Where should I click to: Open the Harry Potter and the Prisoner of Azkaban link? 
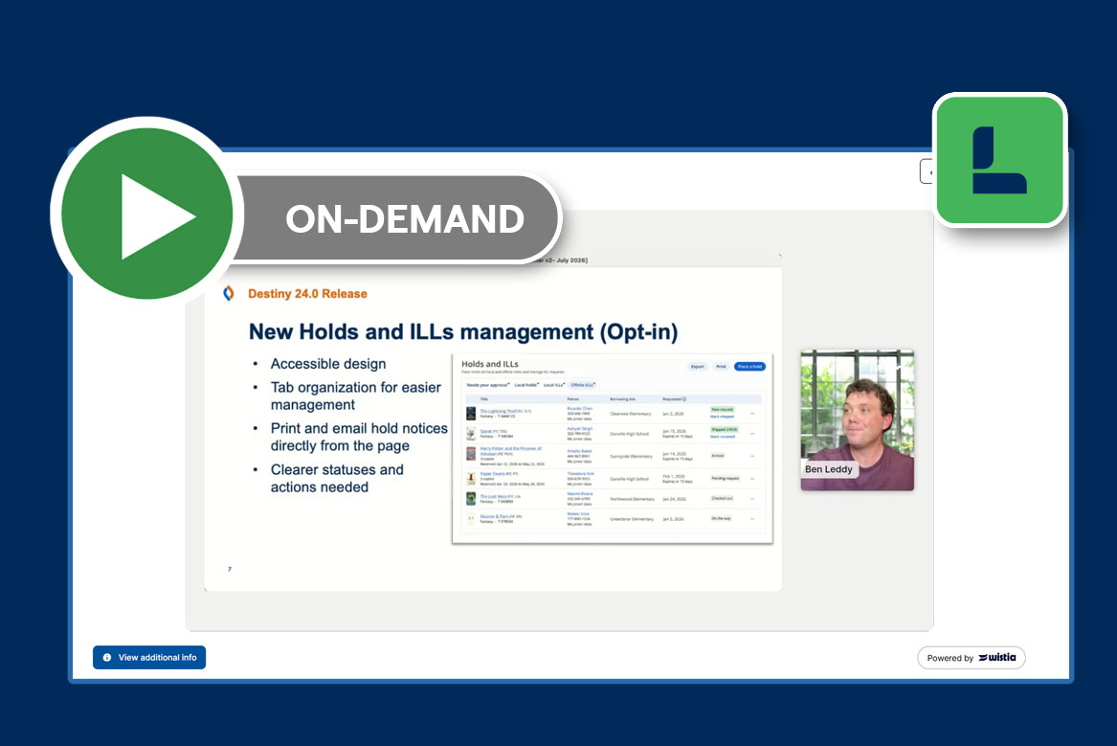click(x=511, y=451)
